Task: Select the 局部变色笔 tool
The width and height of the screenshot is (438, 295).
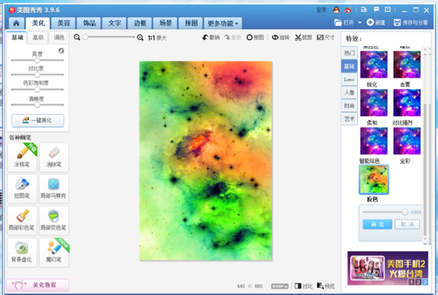Action: (x=54, y=221)
